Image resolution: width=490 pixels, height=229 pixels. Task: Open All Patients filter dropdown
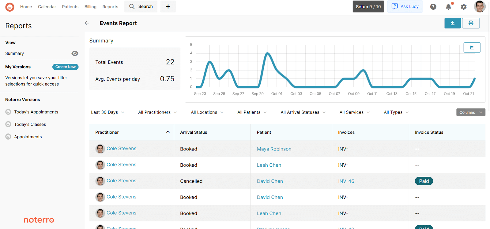coord(252,112)
